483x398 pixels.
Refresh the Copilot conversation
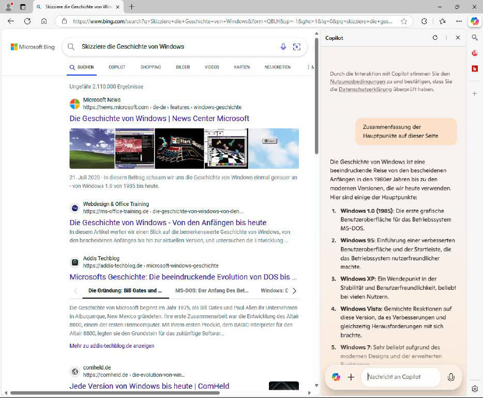[x=435, y=38]
